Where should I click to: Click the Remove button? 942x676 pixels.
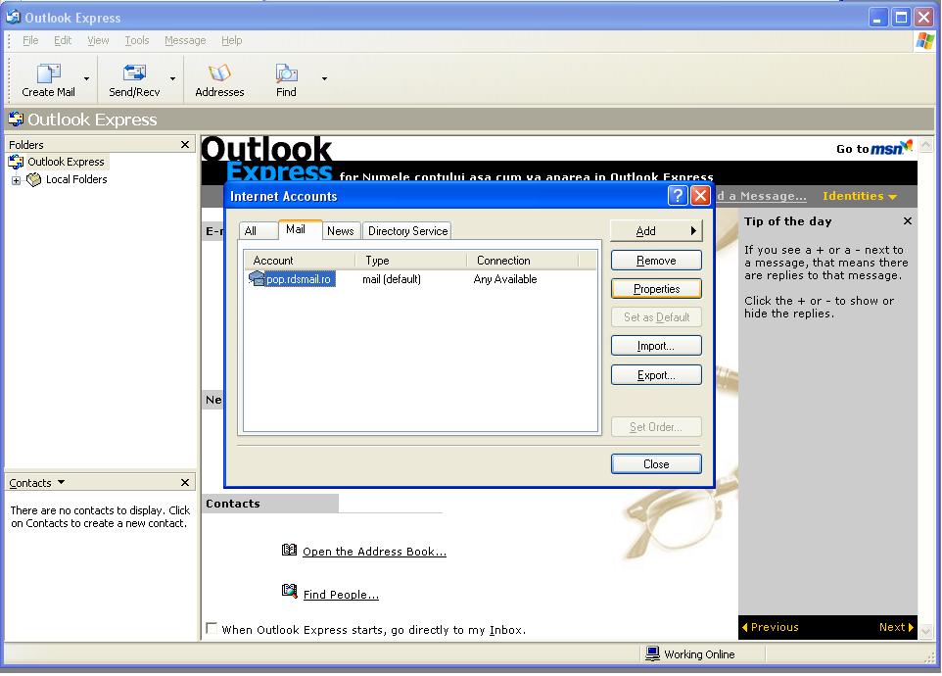[656, 261]
